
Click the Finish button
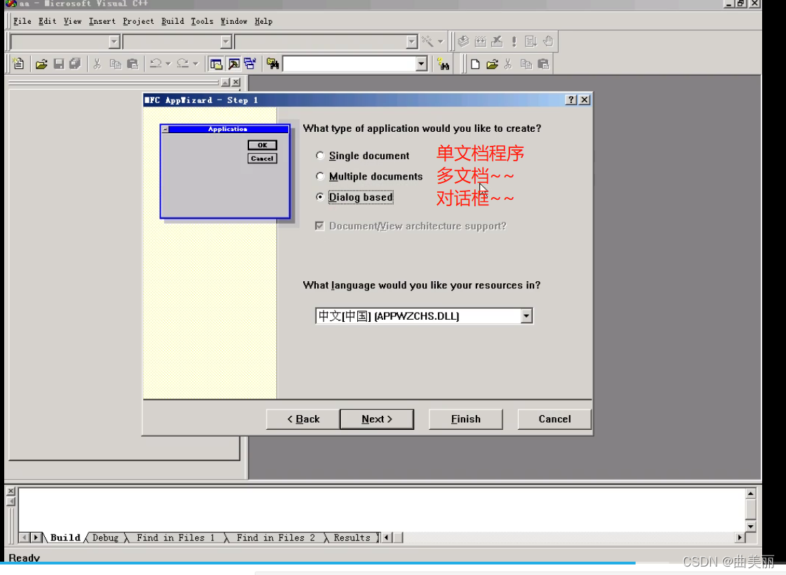[466, 419]
